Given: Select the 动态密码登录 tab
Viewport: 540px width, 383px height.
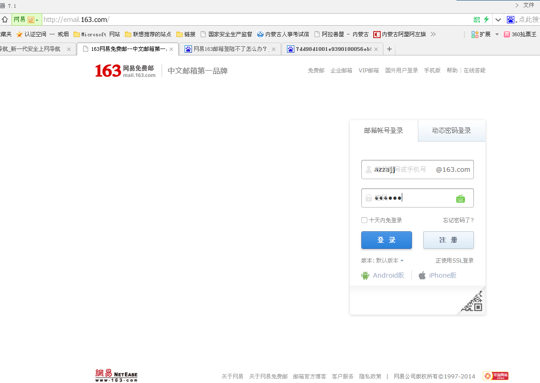Looking at the screenshot, I should (451, 131).
